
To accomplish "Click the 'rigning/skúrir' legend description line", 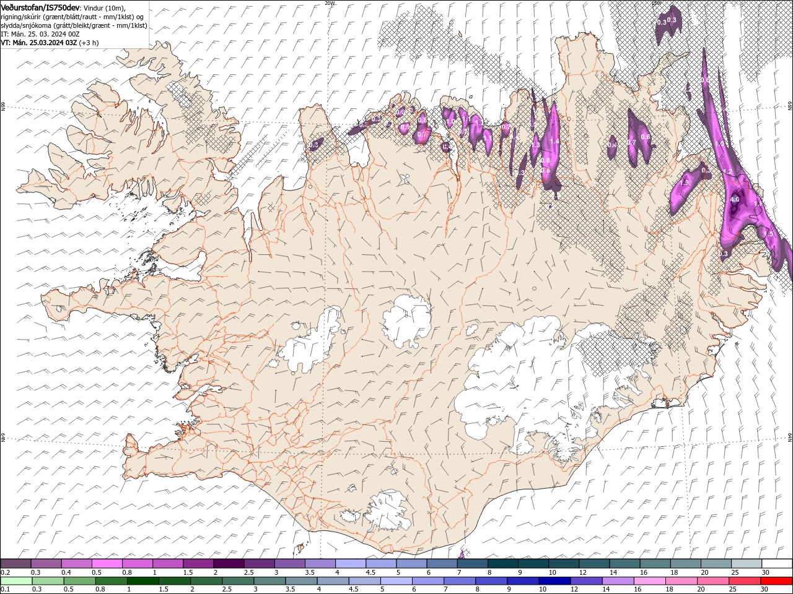I will [73, 16].
